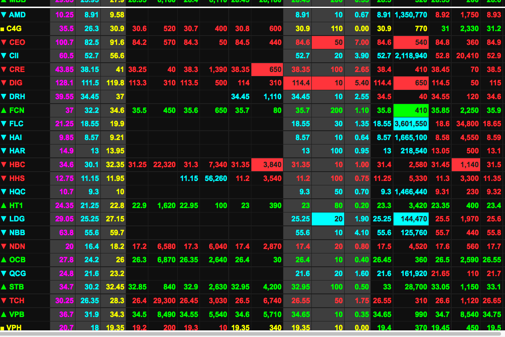Select the QCG stock symbol
Image resolution: width=505 pixels, height=337 pixels.
(17, 273)
